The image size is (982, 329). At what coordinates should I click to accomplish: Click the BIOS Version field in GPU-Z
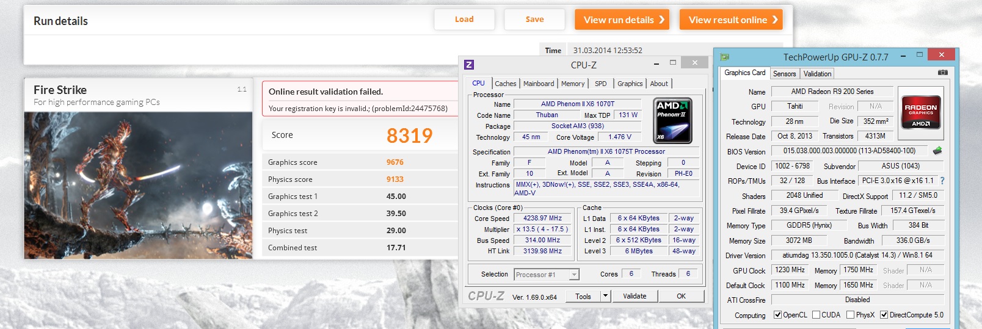point(849,151)
